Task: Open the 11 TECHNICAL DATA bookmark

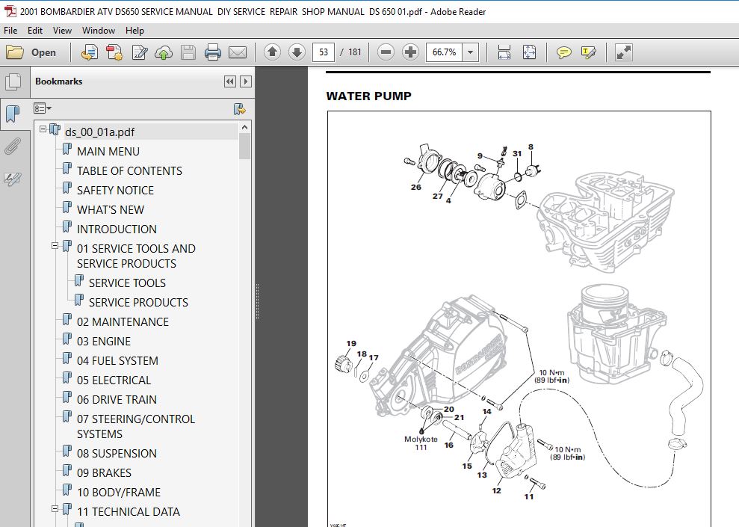Action: pos(129,512)
